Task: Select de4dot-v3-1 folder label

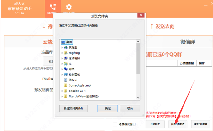Action: (77, 91)
